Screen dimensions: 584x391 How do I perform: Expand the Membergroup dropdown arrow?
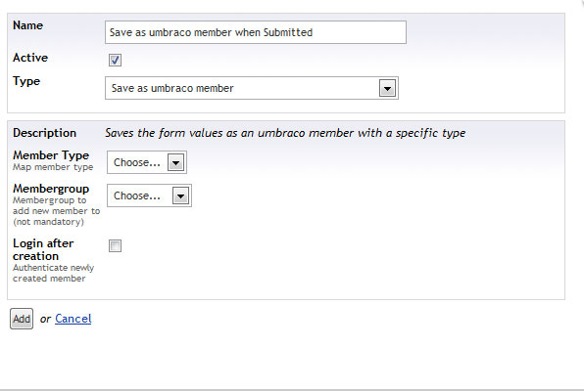[180, 195]
